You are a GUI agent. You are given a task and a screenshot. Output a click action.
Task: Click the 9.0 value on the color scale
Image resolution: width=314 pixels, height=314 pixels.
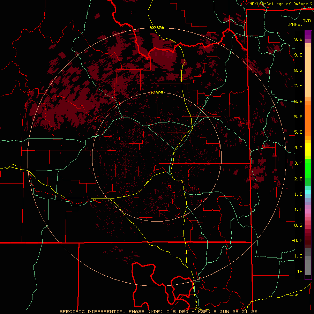point(298,55)
